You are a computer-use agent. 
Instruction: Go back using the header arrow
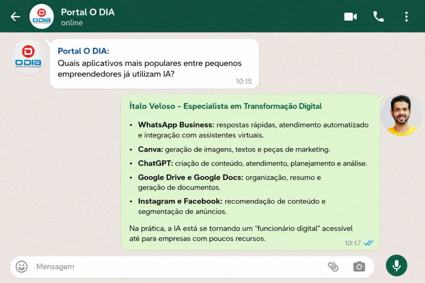[x=15, y=16]
